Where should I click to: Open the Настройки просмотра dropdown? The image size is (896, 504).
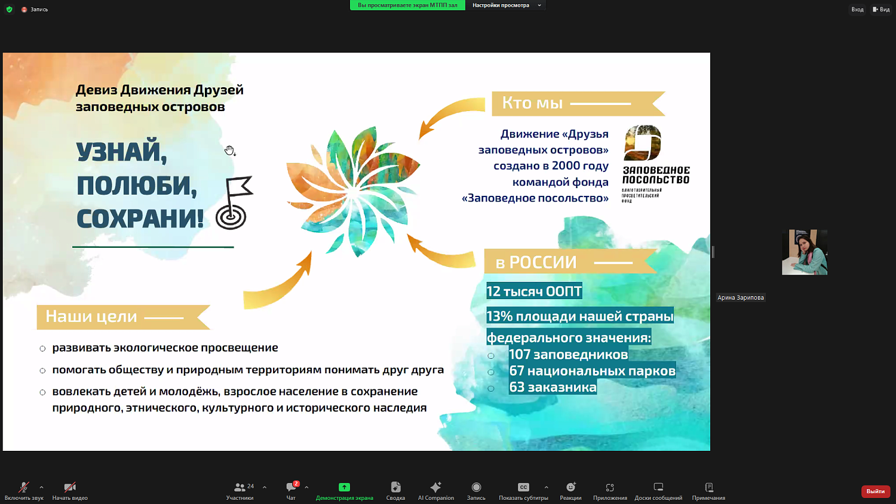(504, 5)
